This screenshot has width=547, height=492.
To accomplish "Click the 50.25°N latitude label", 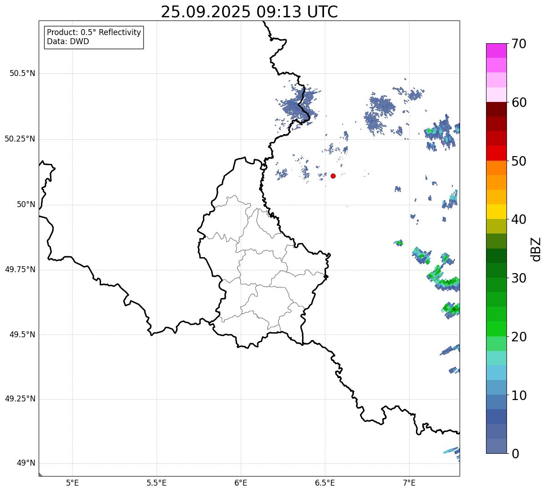I will click(20, 139).
